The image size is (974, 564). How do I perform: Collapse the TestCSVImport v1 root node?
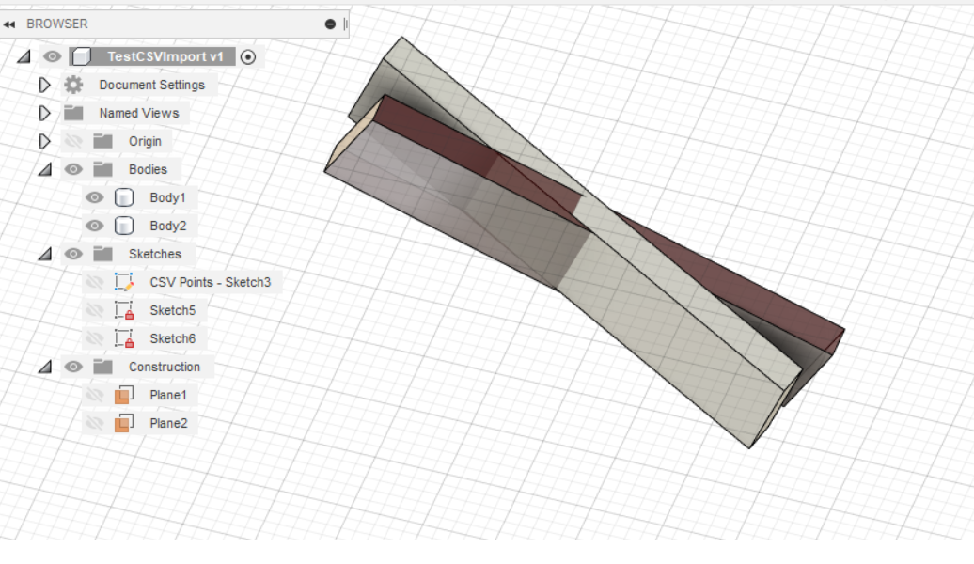(x=24, y=57)
